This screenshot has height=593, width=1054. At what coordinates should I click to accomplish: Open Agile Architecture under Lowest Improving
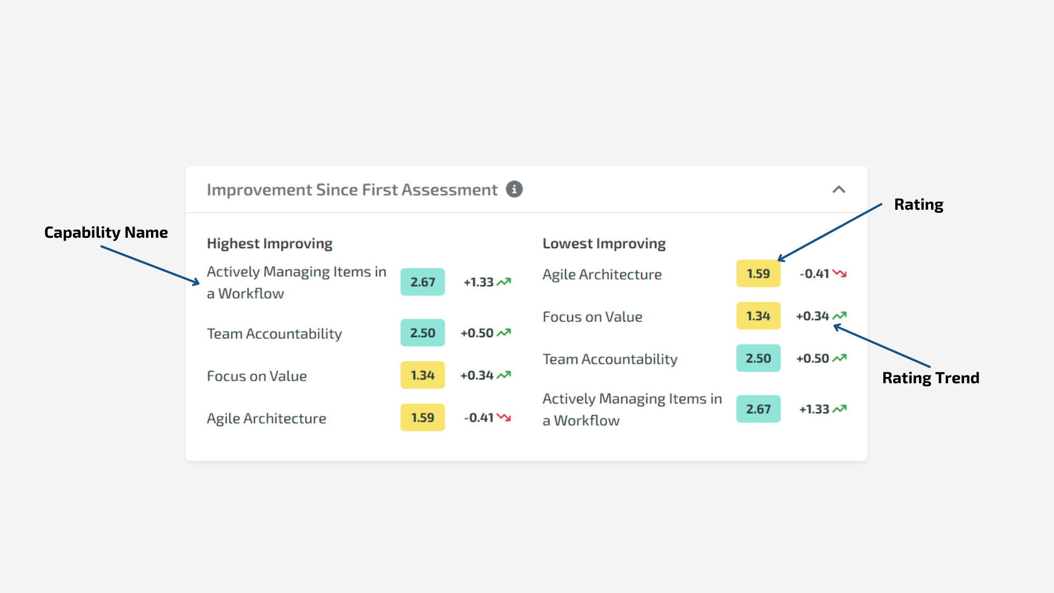[602, 275]
